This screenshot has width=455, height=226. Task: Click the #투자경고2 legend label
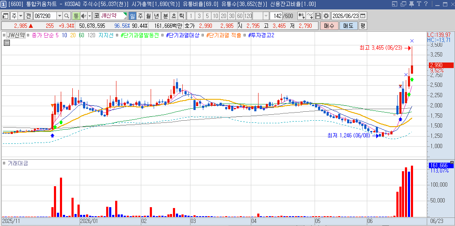coord(262,36)
